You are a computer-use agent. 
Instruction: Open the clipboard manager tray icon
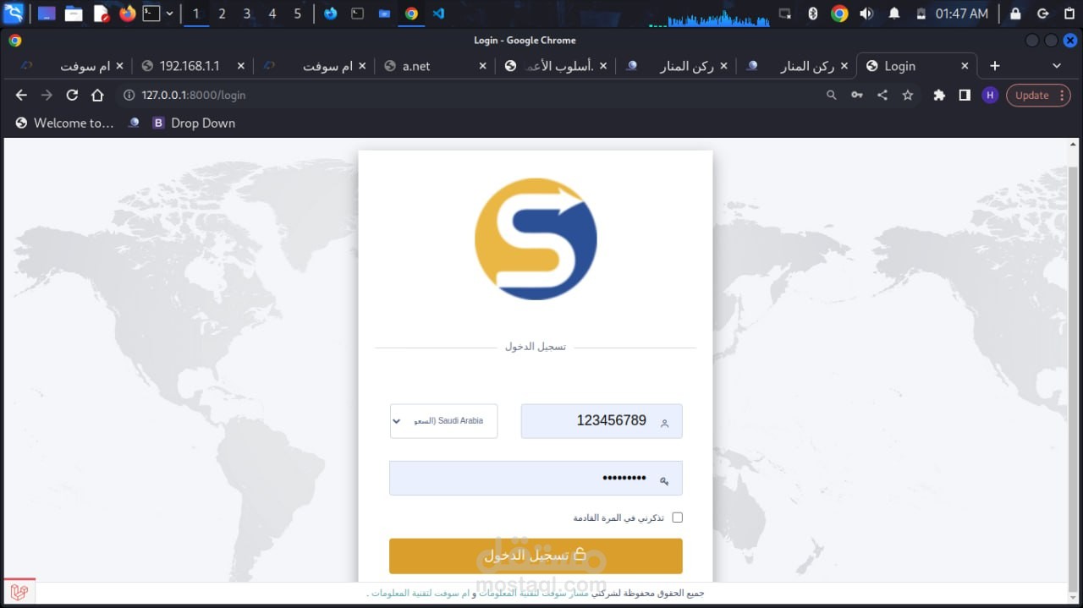(1069, 14)
